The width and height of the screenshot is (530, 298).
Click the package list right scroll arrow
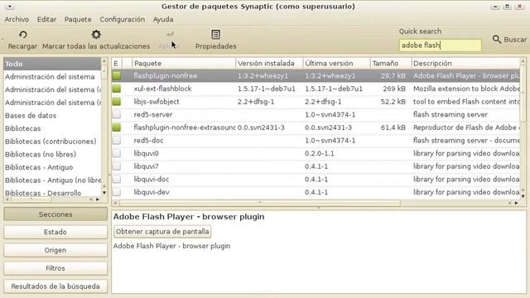[517, 203]
